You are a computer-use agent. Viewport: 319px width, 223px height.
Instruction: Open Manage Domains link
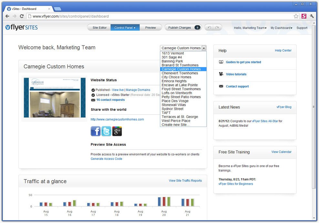pyautogui.click(x=138, y=90)
